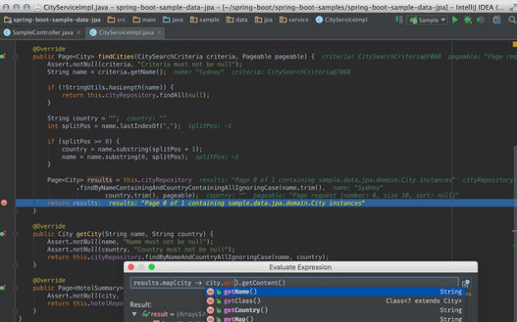
Task: Click the override gutter icon beside getCity
Action: (x=3, y=234)
